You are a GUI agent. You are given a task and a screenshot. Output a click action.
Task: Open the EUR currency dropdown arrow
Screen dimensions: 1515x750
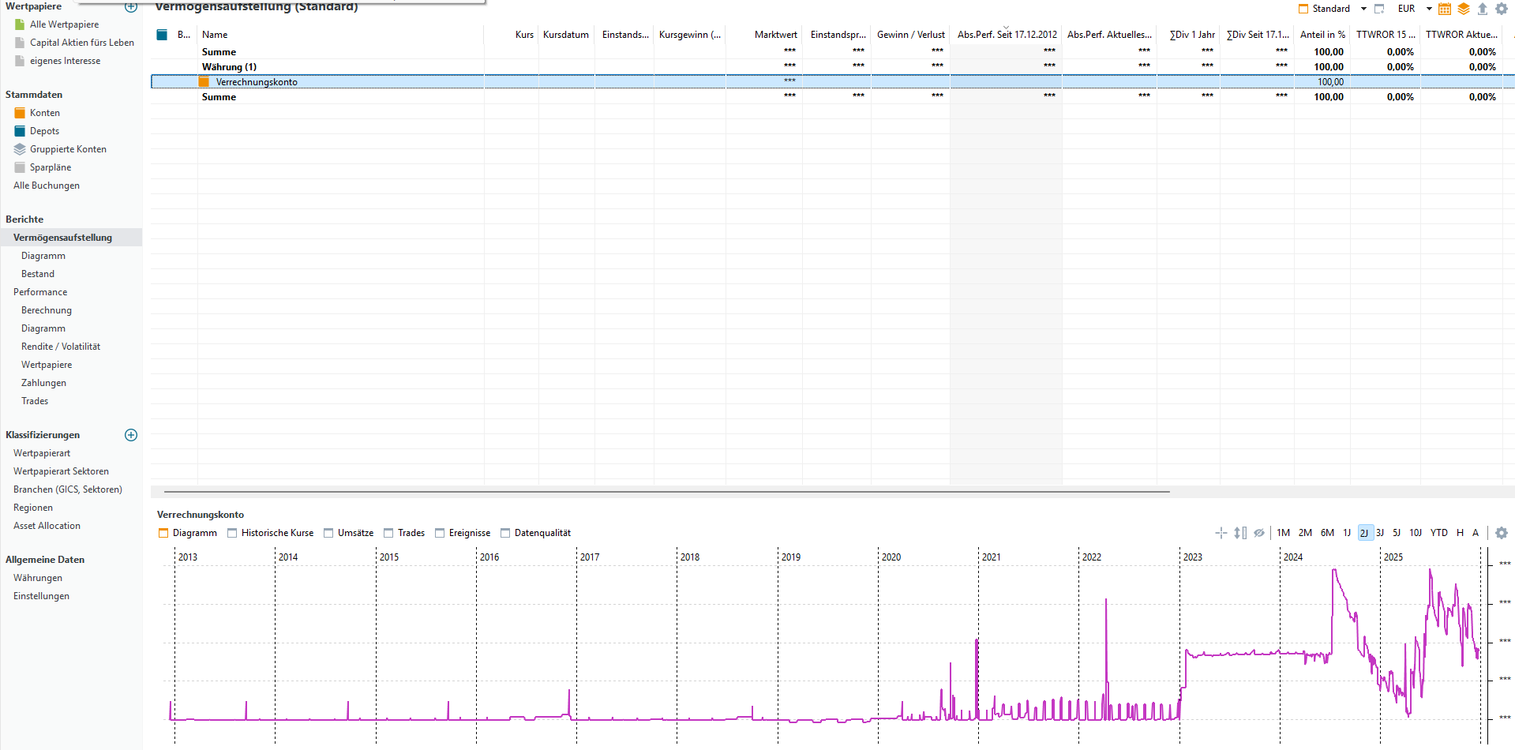tap(1428, 9)
